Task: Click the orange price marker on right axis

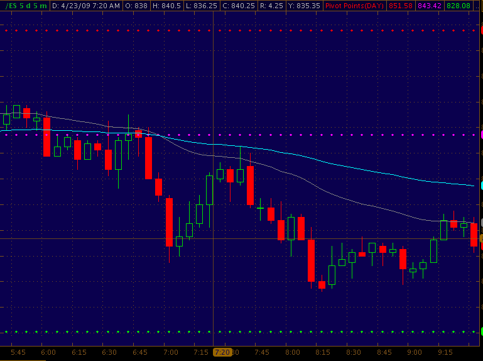Action: (x=480, y=238)
